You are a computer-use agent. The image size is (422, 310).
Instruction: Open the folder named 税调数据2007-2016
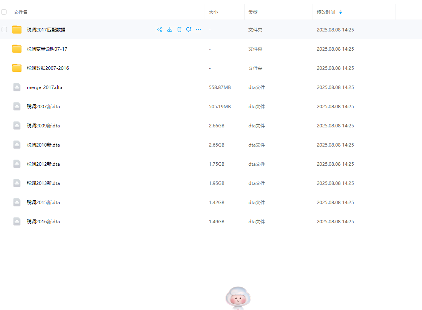(48, 68)
